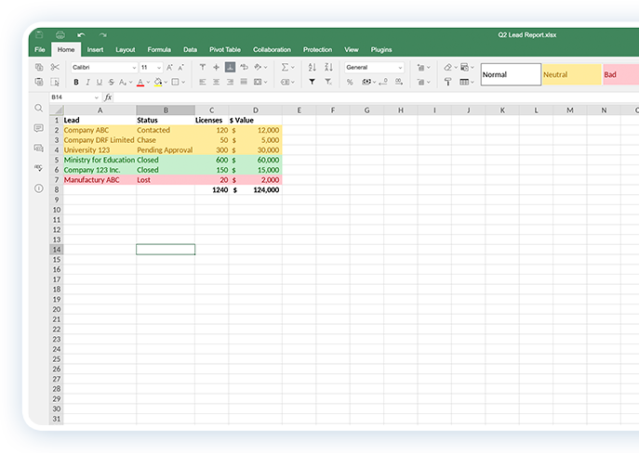Click the Conditional Formatting icon

(x=464, y=67)
